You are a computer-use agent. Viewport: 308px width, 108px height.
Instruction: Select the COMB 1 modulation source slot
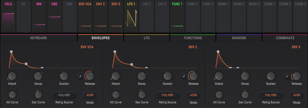(269, 16)
